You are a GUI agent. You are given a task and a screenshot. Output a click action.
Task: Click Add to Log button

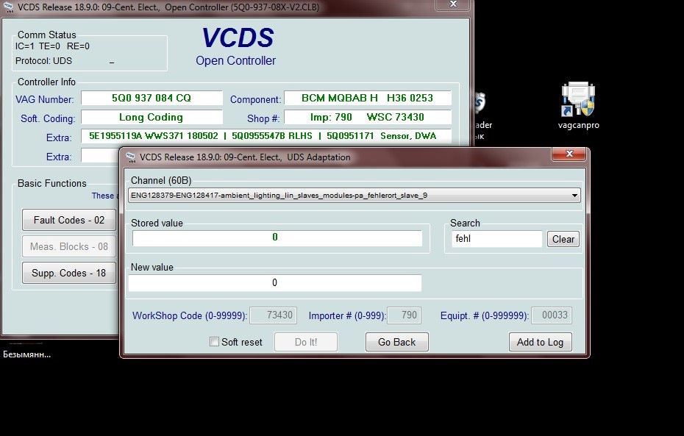pos(540,342)
